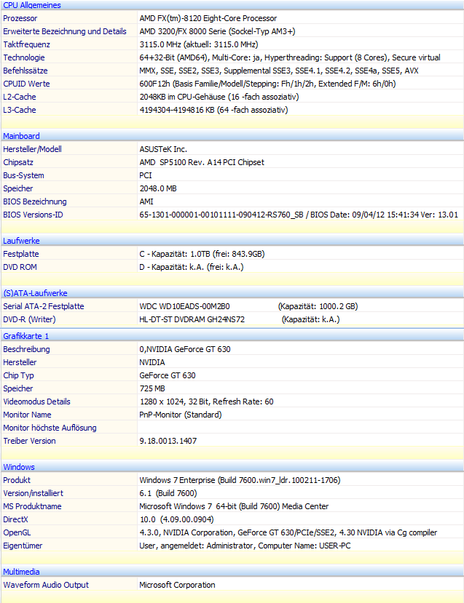Click the video mode value '1280 x 1024, 32 Bit'

click(x=206, y=401)
